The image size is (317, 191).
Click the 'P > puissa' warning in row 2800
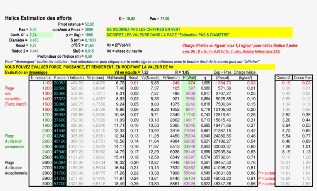(266, 173)
